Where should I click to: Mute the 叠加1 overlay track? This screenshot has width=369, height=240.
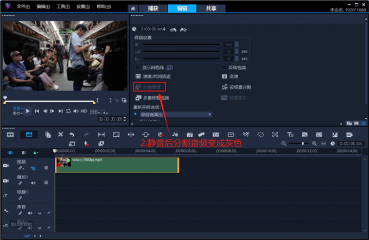click(33, 183)
